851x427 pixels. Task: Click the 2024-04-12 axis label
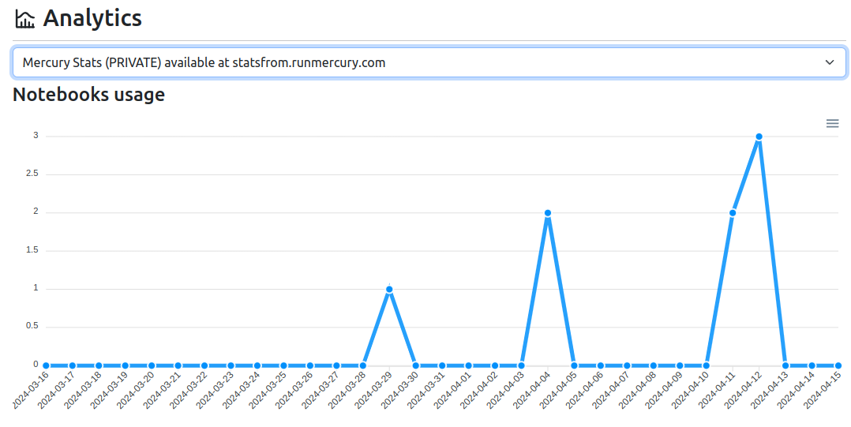tap(744, 389)
